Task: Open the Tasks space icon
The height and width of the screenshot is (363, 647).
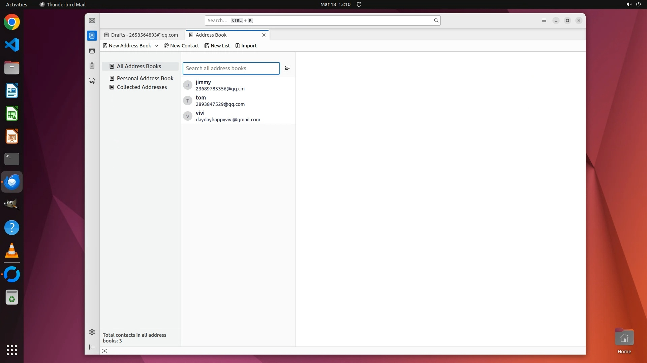Action: 92,66
